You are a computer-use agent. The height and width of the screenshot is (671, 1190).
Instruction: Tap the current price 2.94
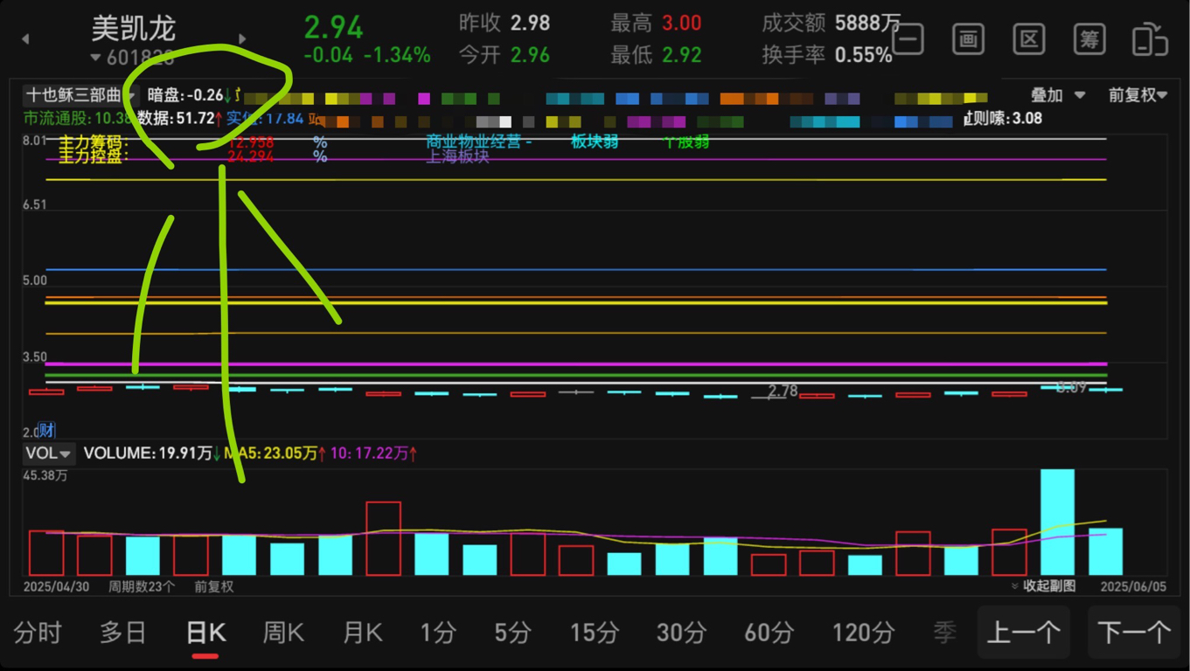click(x=333, y=27)
